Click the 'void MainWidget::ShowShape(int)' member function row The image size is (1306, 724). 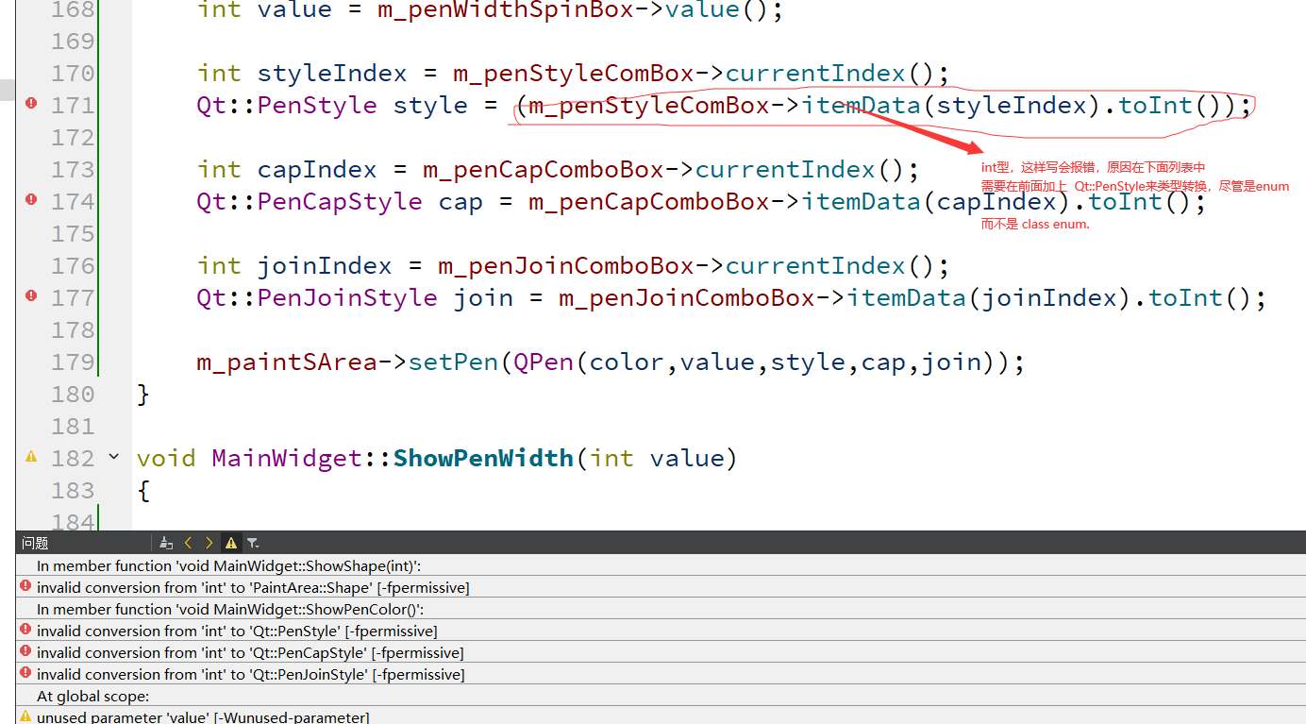point(661,565)
